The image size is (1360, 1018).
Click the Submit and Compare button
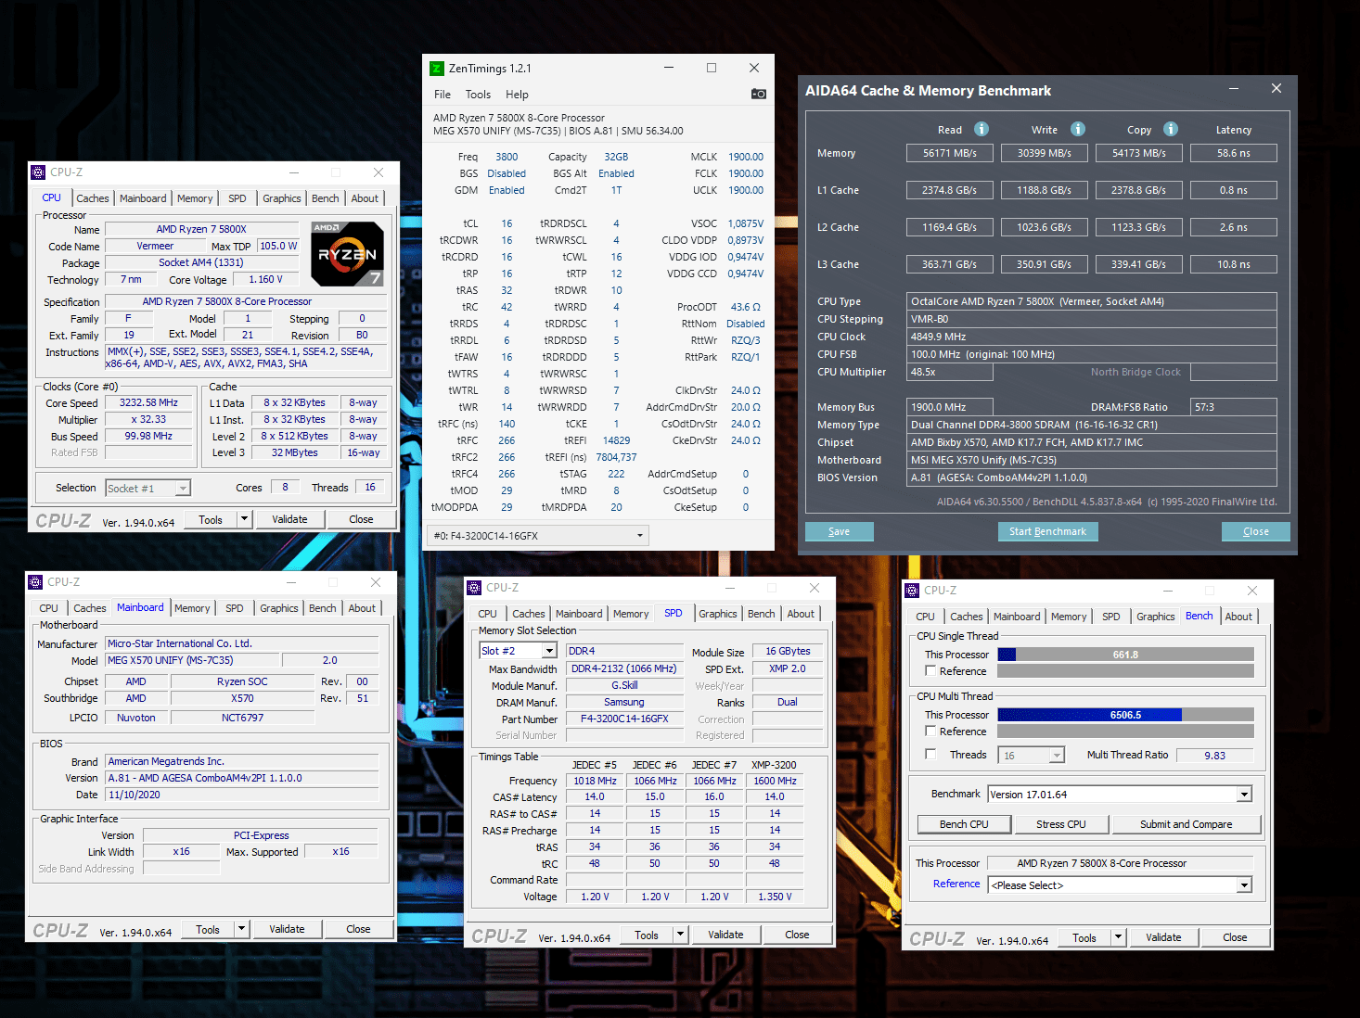[1186, 824]
